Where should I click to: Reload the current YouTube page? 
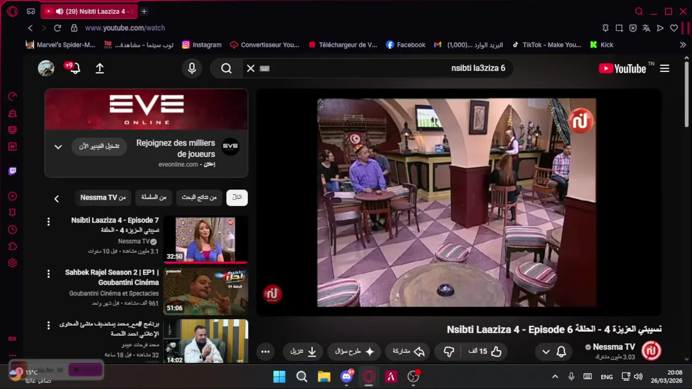(x=58, y=28)
